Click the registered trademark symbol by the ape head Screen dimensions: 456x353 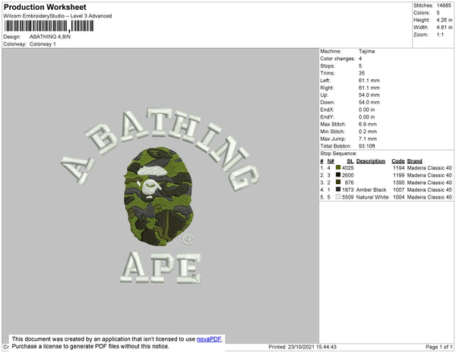tap(188, 239)
